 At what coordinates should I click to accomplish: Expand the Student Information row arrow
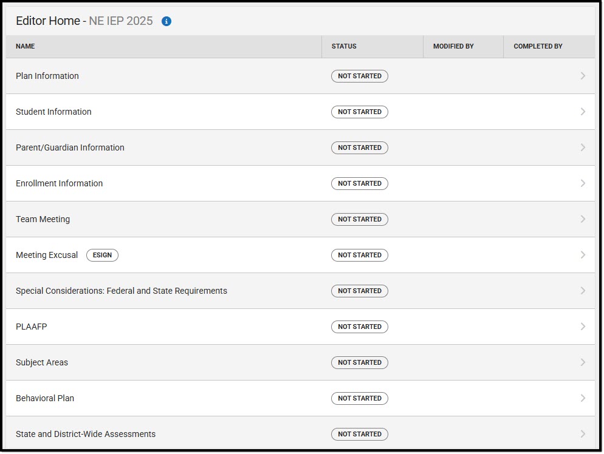pos(583,112)
